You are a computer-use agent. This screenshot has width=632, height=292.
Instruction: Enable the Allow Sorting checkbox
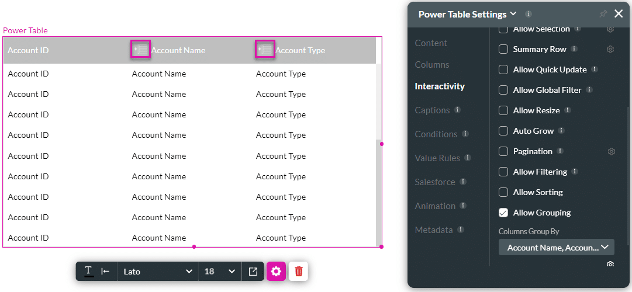coord(503,192)
